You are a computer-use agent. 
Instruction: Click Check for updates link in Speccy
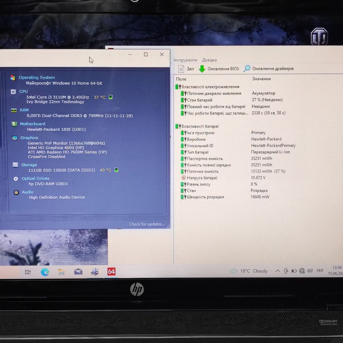coord(147,224)
